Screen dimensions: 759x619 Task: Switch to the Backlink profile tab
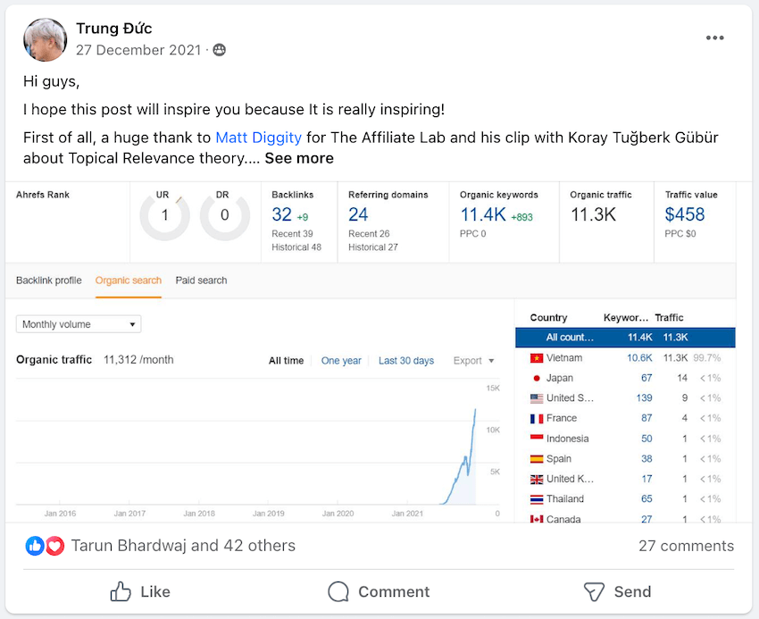pos(49,280)
